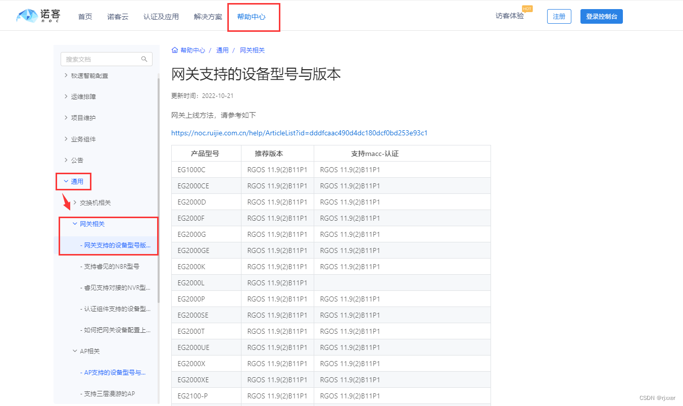
Task: Open 网关支持的设备型号版 article in sidebar
Action: click(115, 245)
